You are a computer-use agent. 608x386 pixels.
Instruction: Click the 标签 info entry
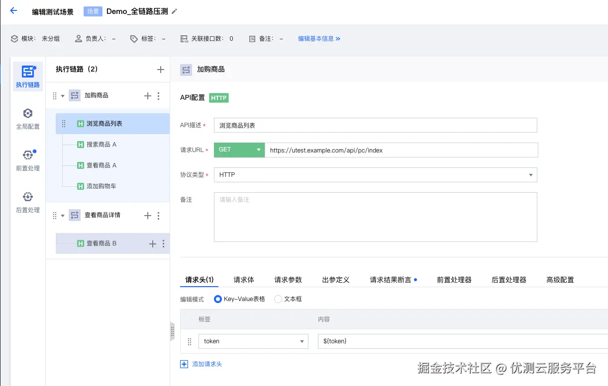coord(148,39)
